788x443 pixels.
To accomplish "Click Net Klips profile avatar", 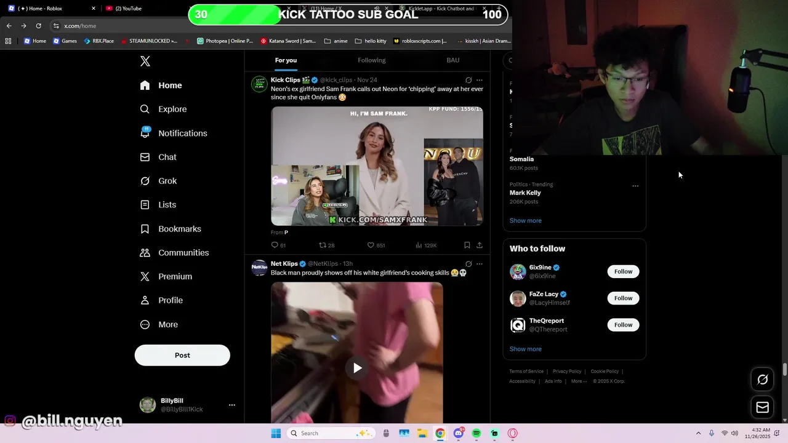I will click(259, 268).
